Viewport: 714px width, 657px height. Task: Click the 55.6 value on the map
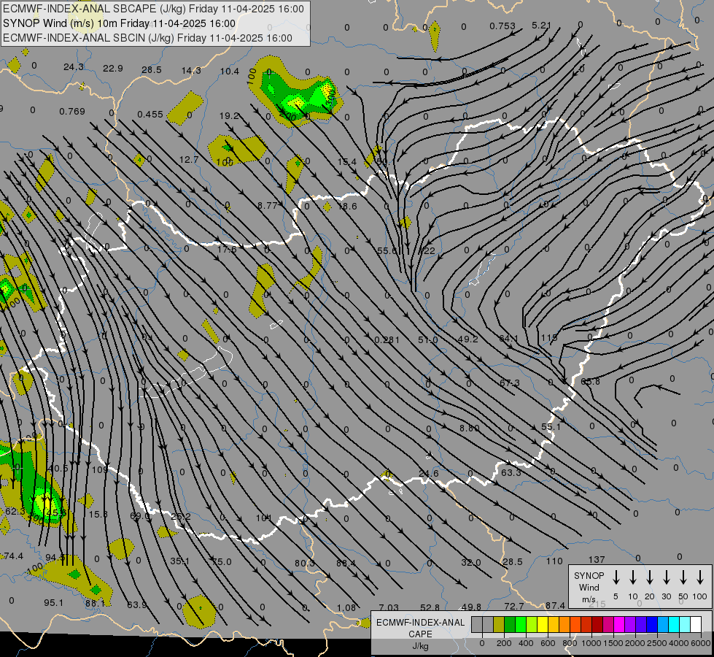[387, 251]
